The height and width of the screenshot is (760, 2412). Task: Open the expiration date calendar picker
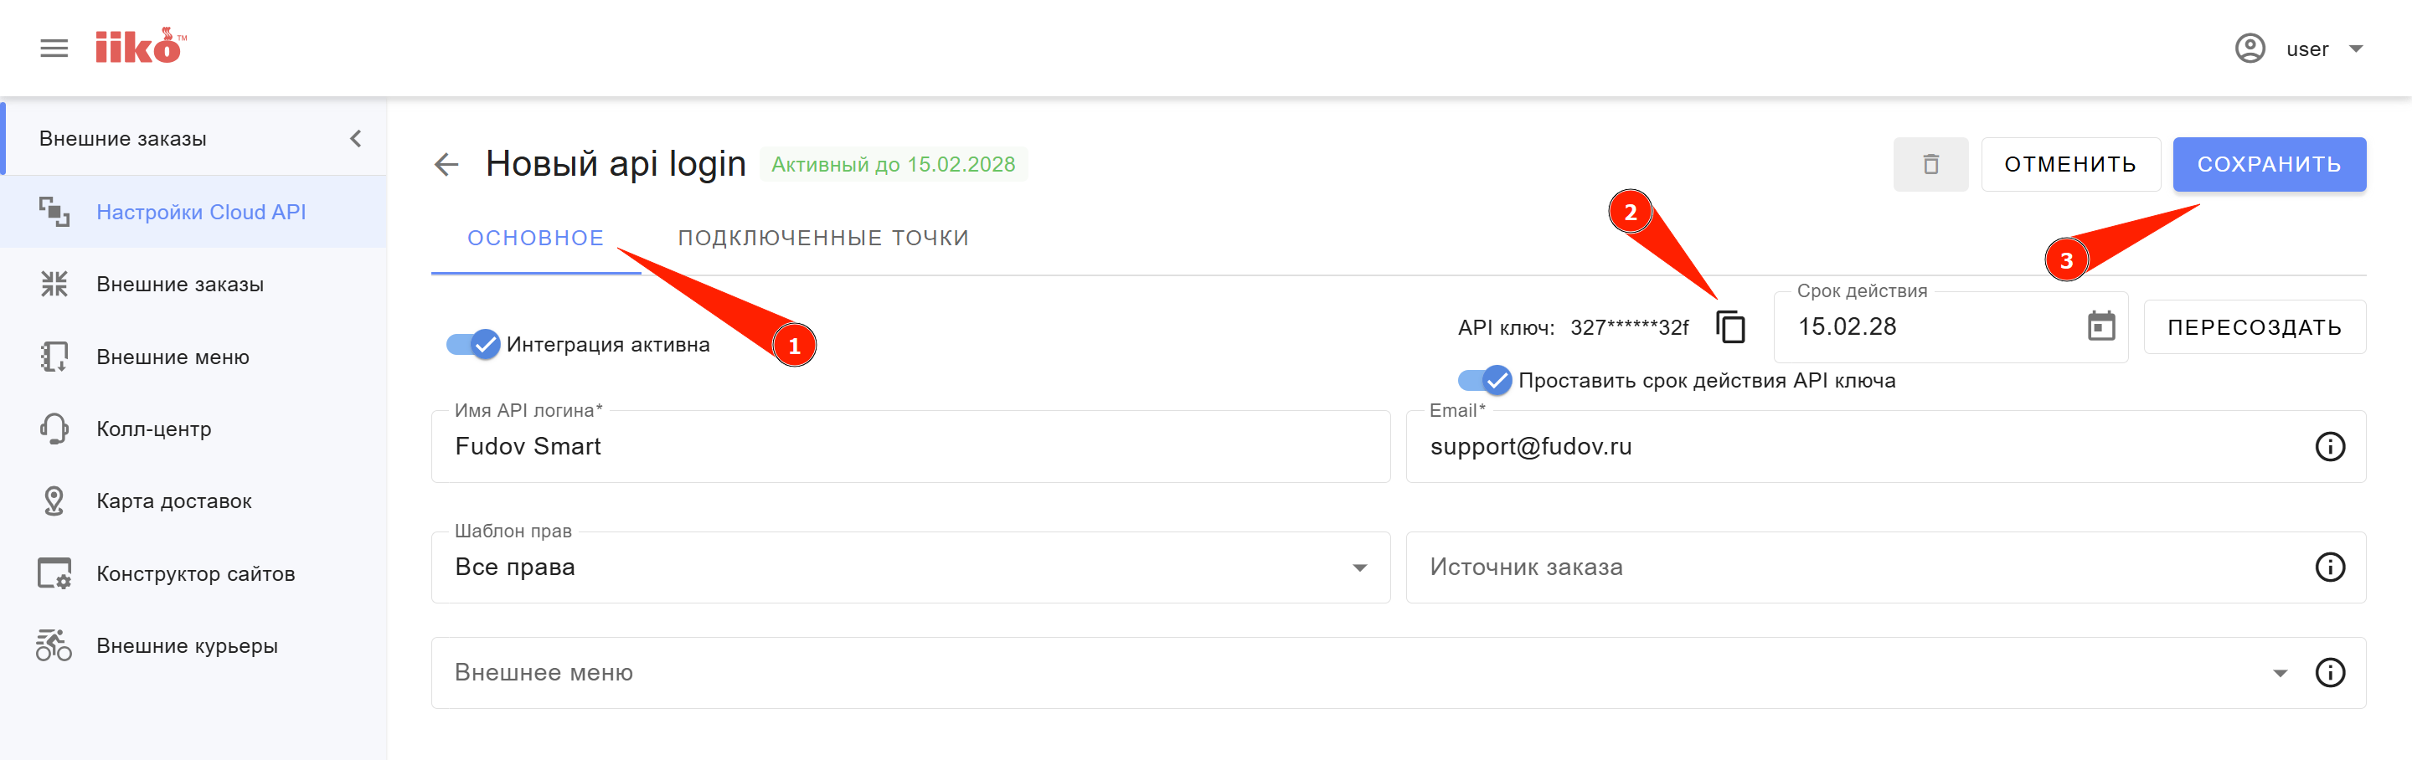click(2101, 326)
